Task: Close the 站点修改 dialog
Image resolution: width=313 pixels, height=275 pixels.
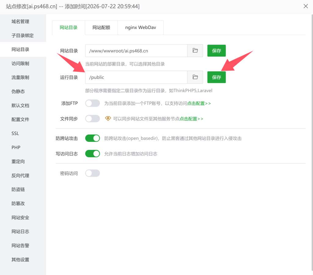Action: coord(306,6)
